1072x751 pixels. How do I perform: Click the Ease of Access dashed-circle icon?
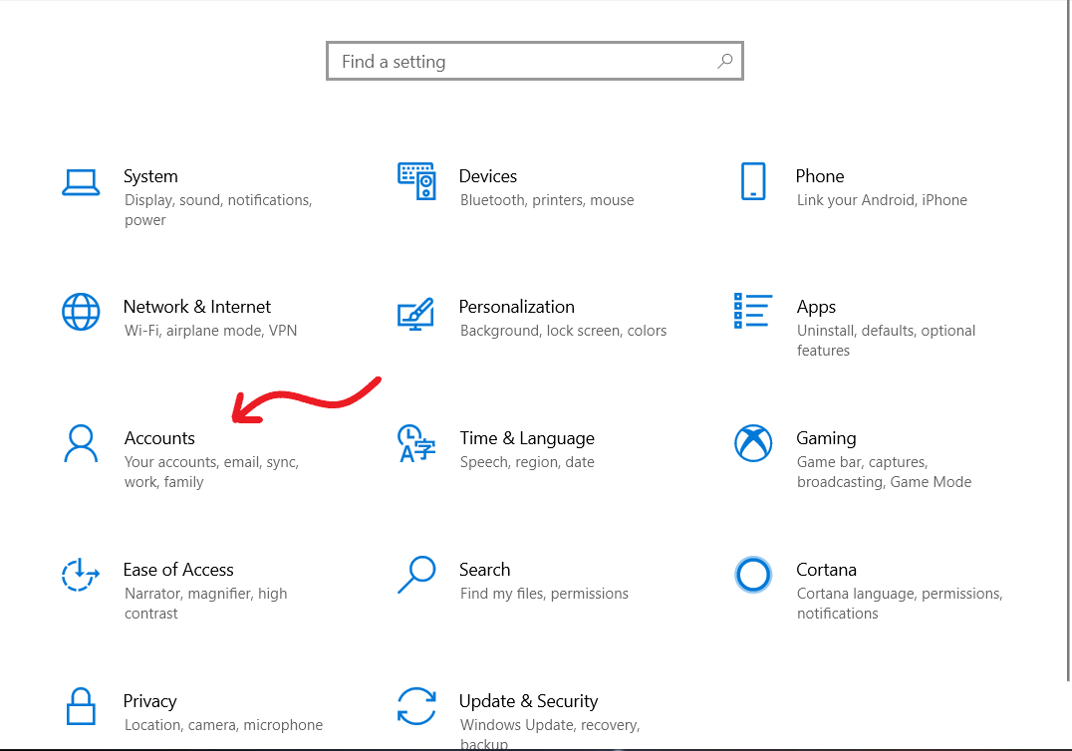tap(81, 575)
